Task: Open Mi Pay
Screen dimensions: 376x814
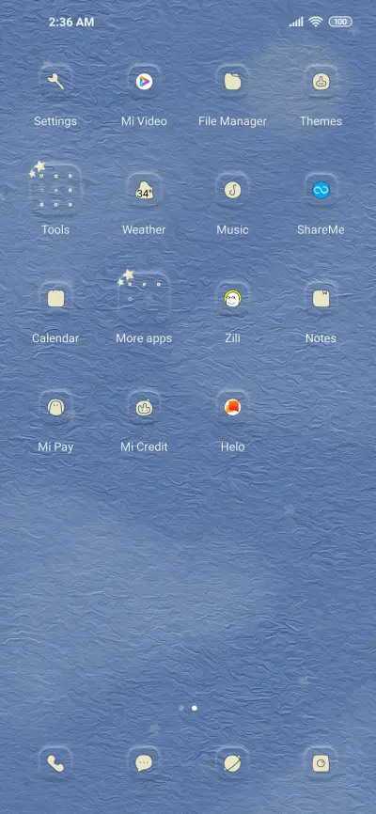Action: pyautogui.click(x=55, y=408)
